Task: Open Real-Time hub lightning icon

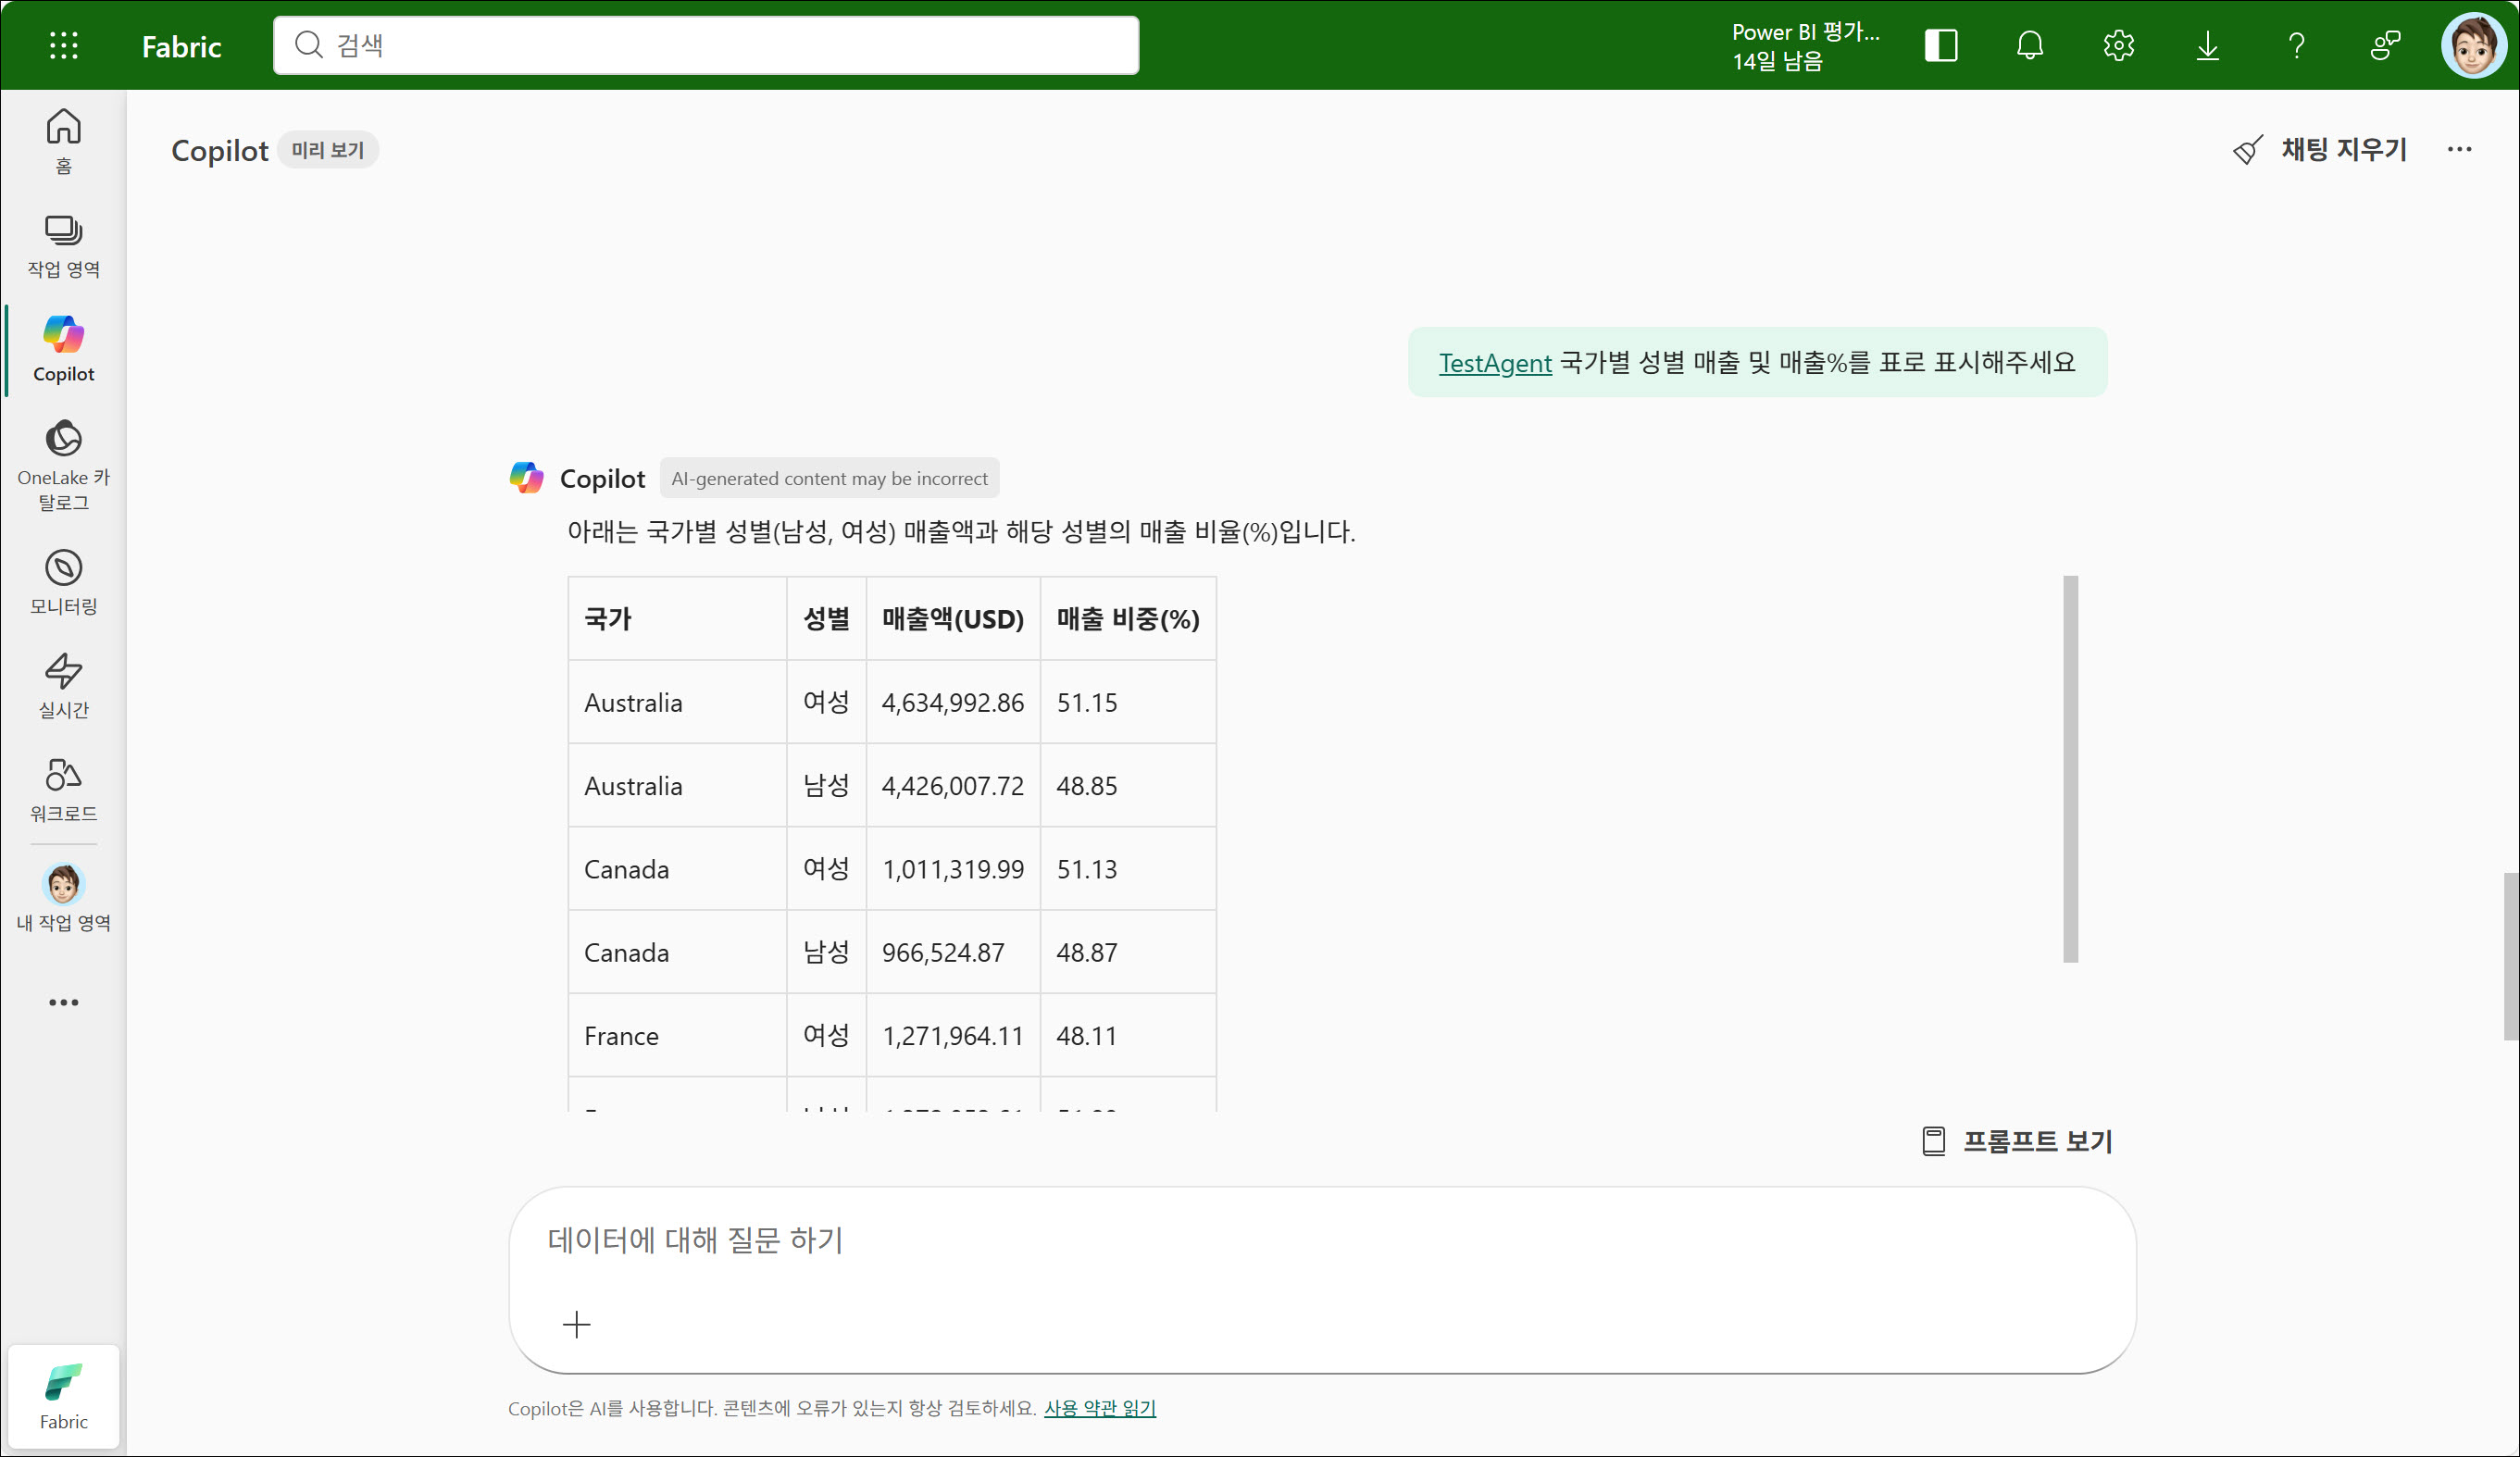Action: coord(63,686)
